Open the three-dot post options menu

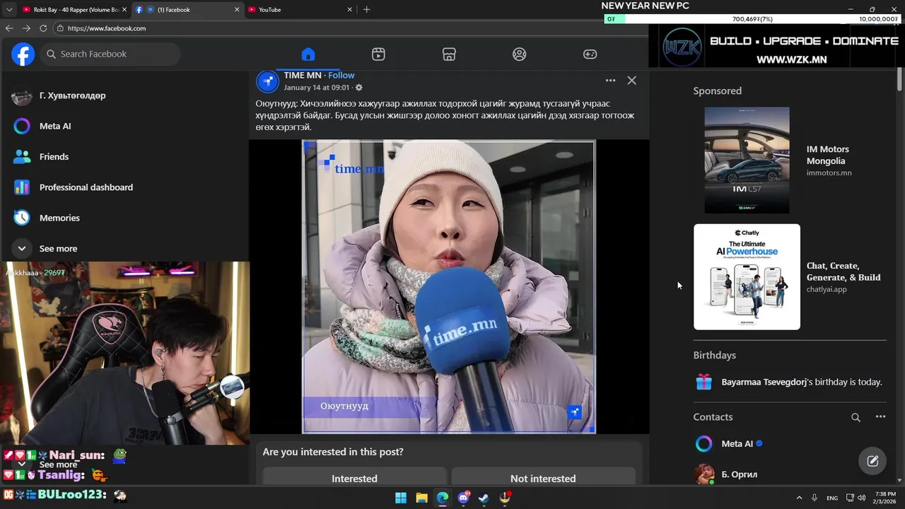pyautogui.click(x=610, y=81)
